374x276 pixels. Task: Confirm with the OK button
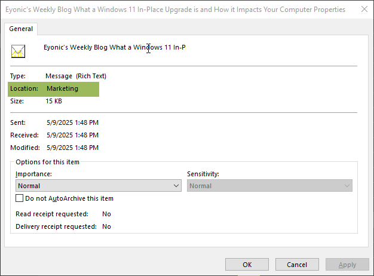pos(247,265)
